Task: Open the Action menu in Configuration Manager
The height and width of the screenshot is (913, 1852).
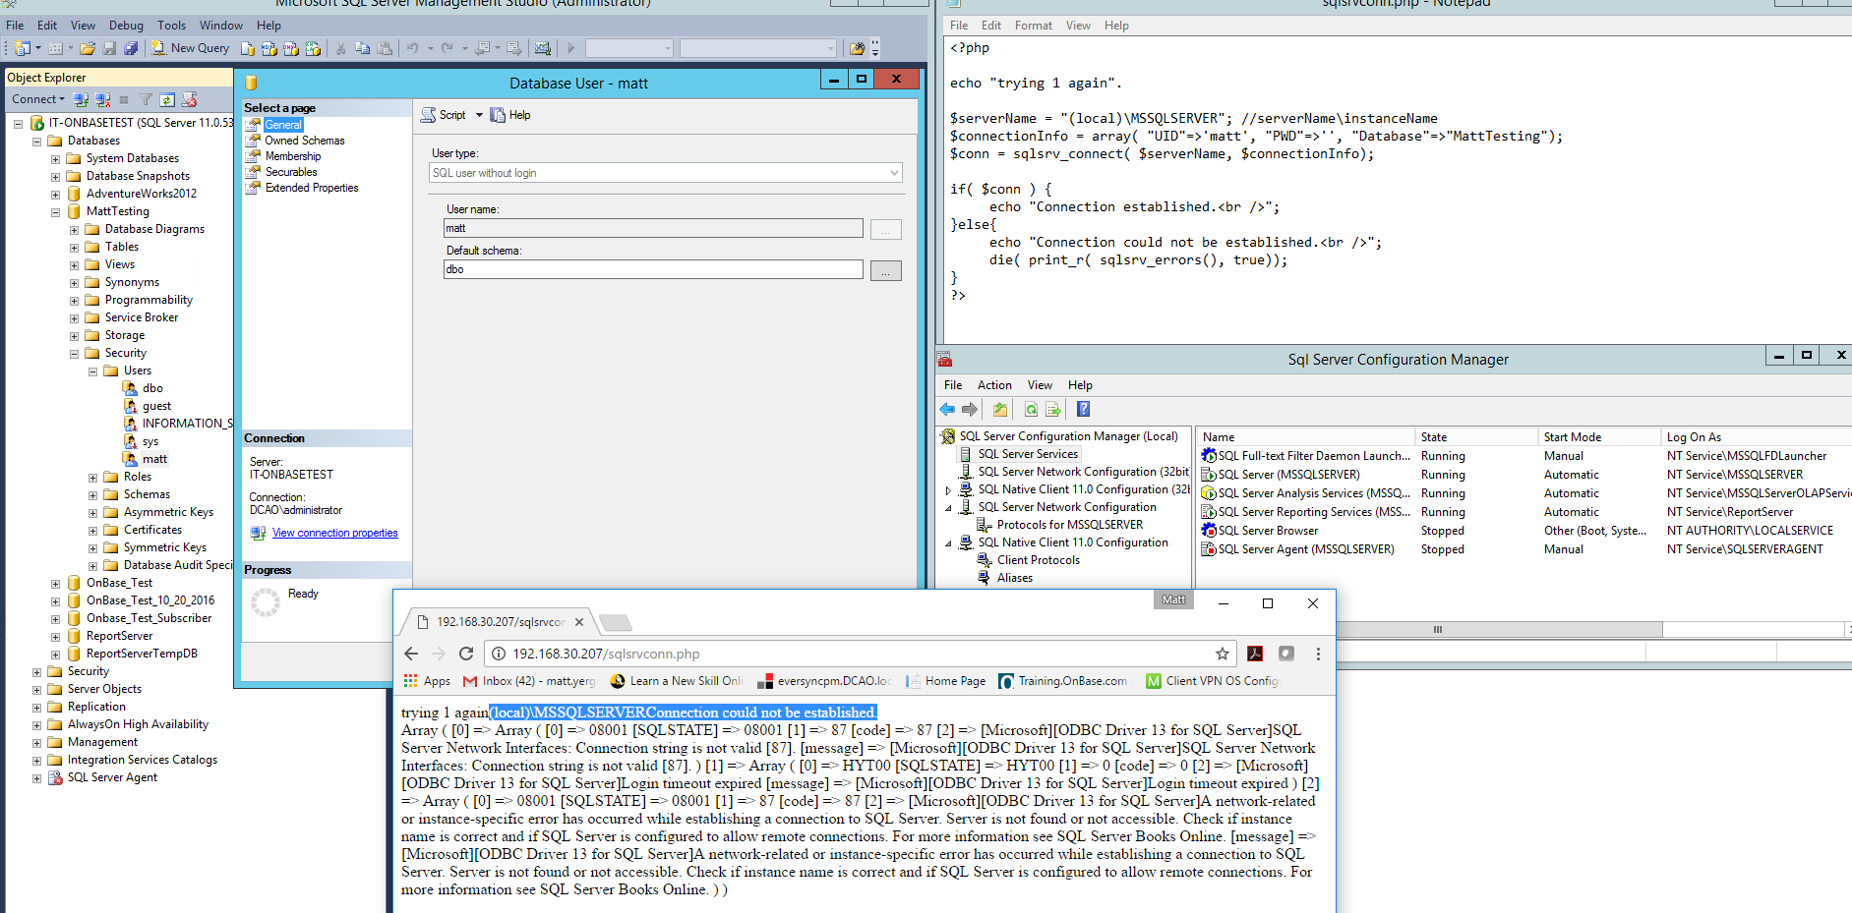Action: (x=994, y=385)
